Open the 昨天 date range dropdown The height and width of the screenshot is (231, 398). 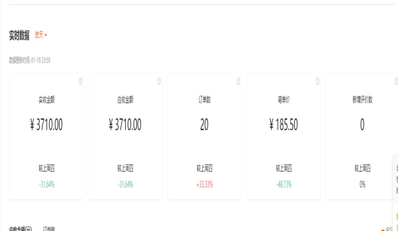[x=41, y=36]
